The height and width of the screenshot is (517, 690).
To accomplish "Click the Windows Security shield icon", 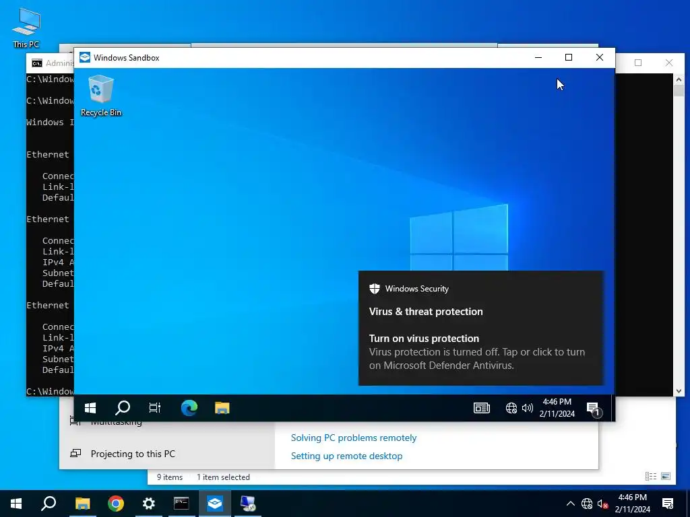I will (375, 288).
